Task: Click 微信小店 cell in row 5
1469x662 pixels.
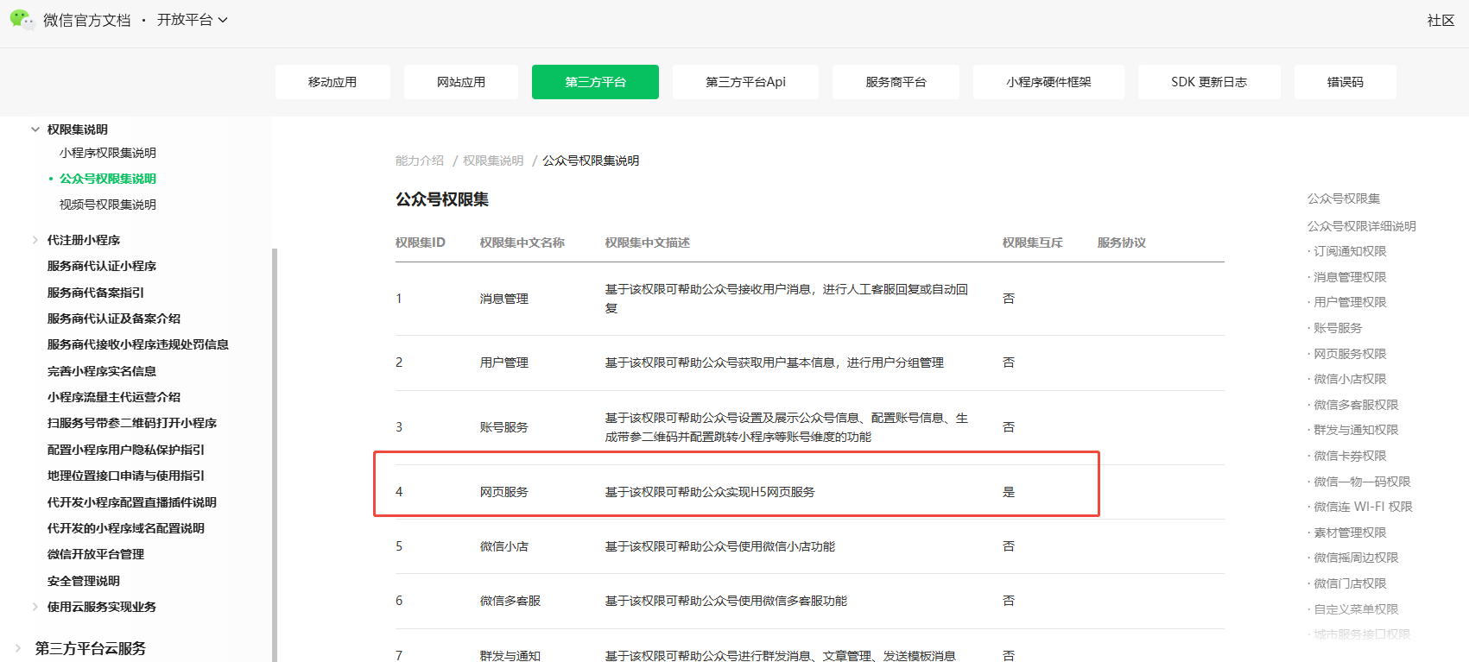Action: click(x=504, y=546)
